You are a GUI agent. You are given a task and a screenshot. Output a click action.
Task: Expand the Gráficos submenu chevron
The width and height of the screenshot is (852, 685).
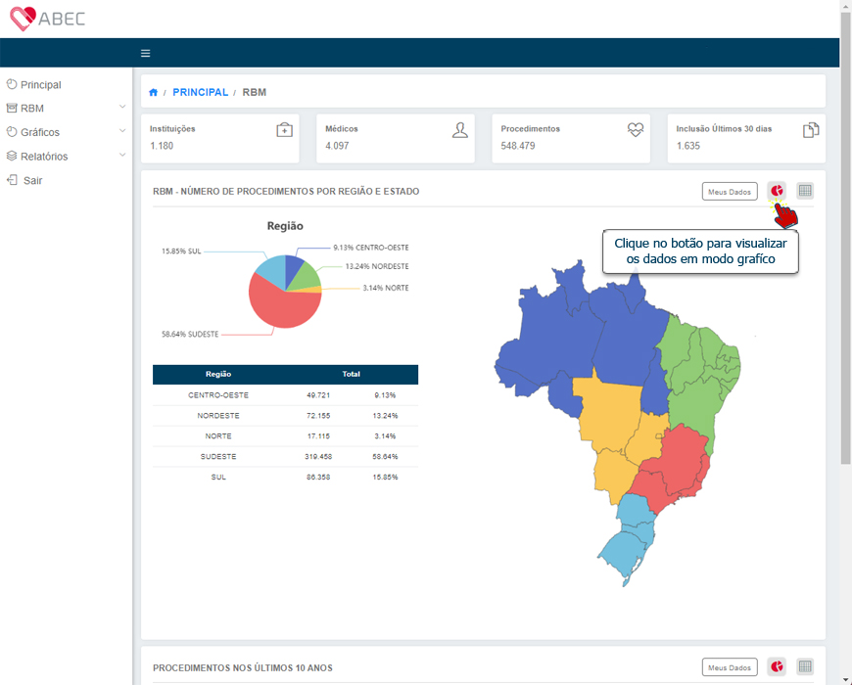(x=122, y=131)
